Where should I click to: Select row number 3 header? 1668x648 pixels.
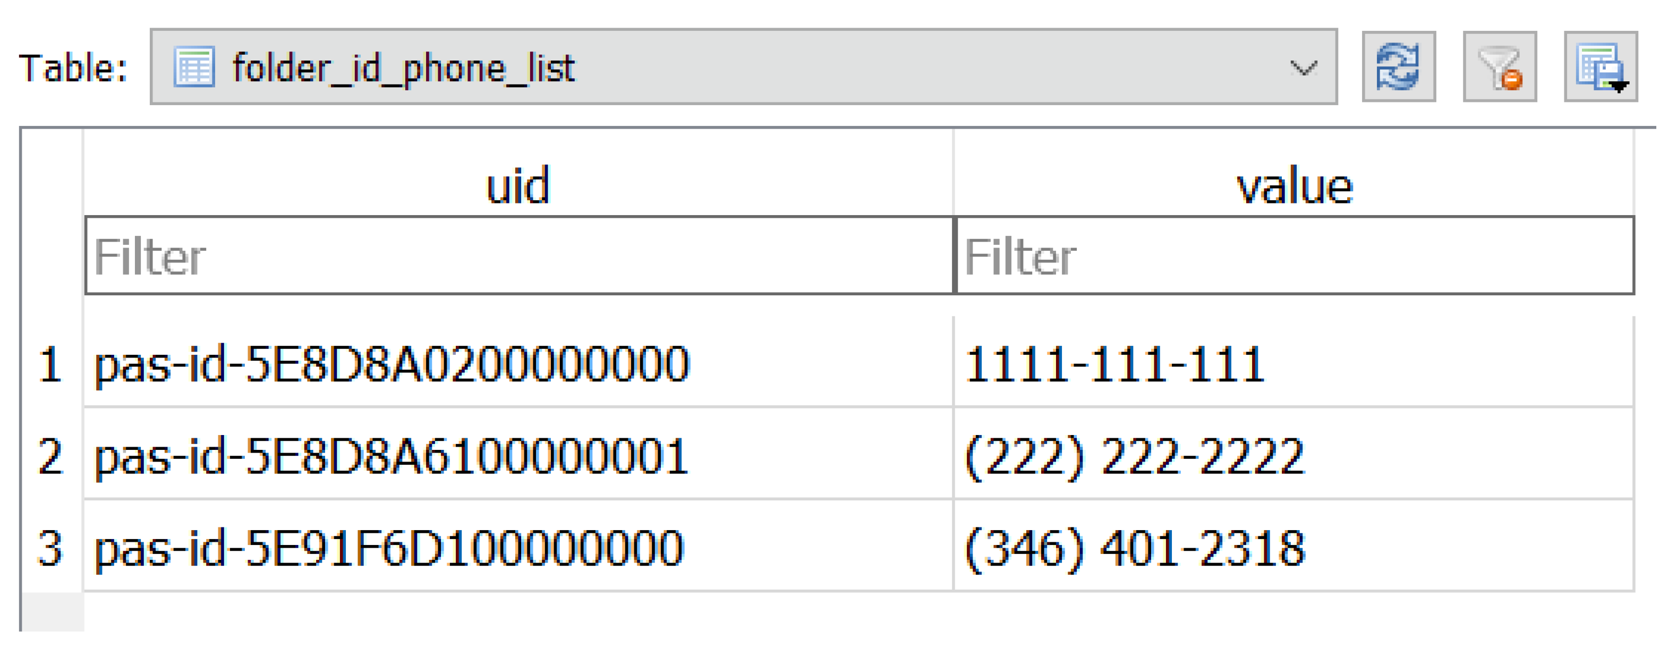50,548
